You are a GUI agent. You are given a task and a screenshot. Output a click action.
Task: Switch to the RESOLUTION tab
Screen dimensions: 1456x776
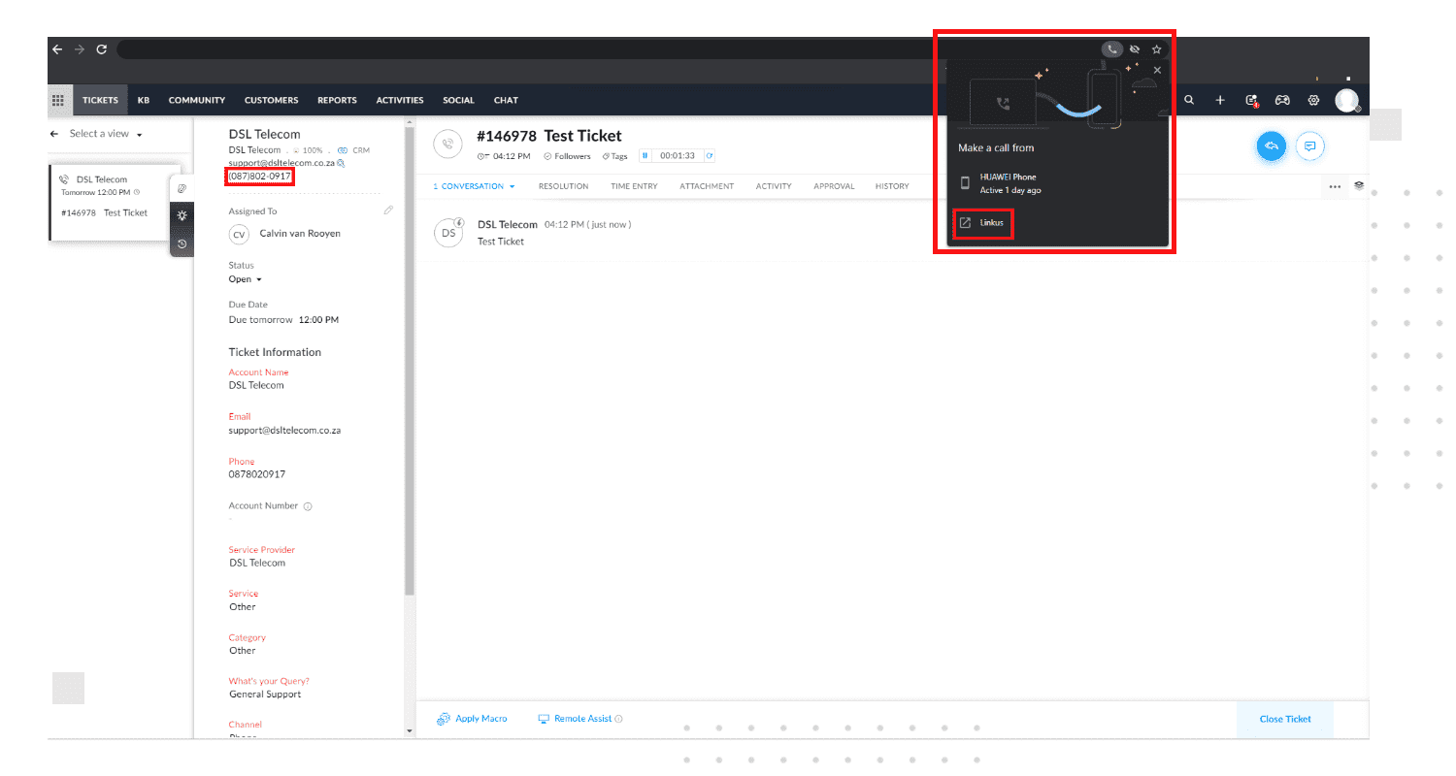pyautogui.click(x=564, y=186)
